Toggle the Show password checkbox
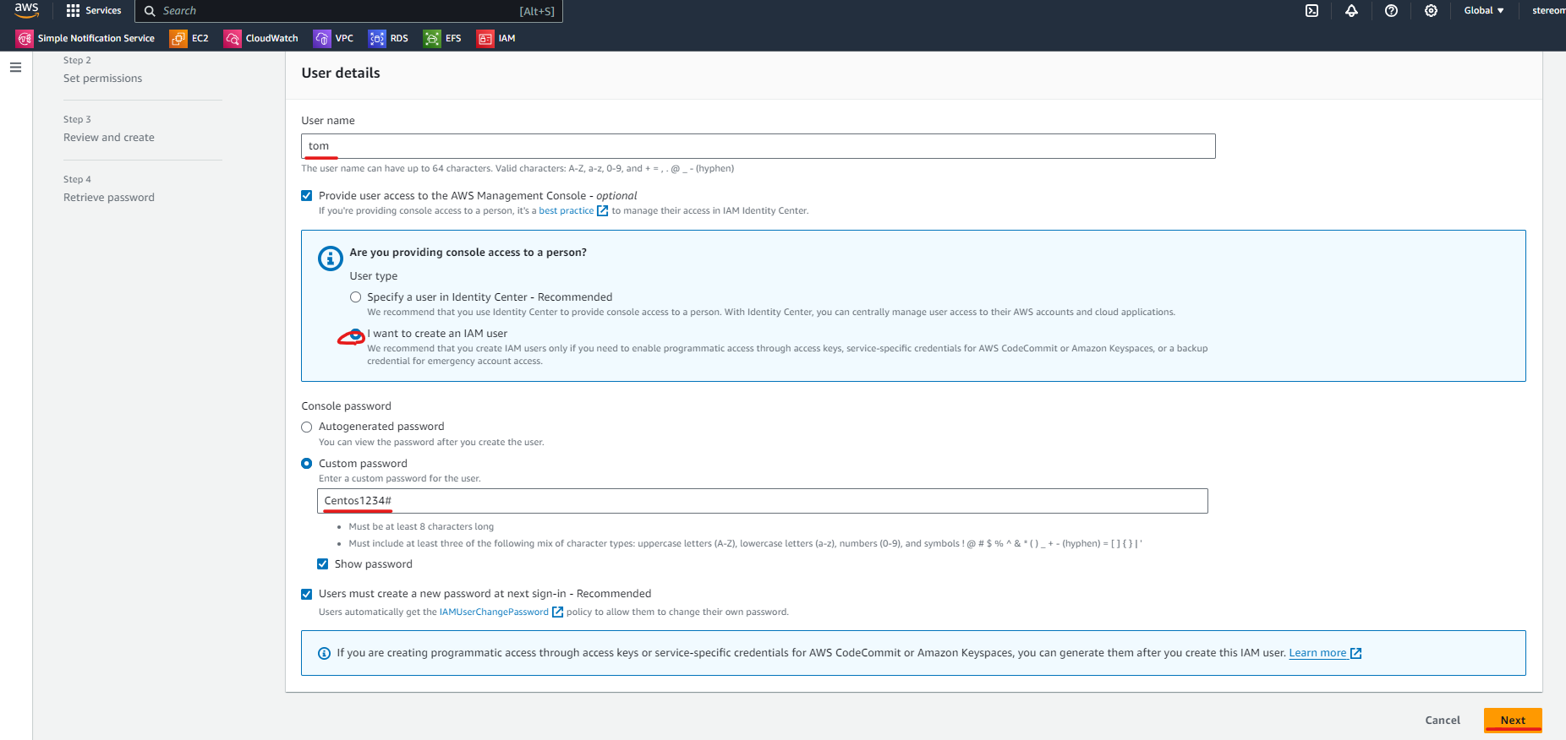1566x740 pixels. tap(322, 564)
